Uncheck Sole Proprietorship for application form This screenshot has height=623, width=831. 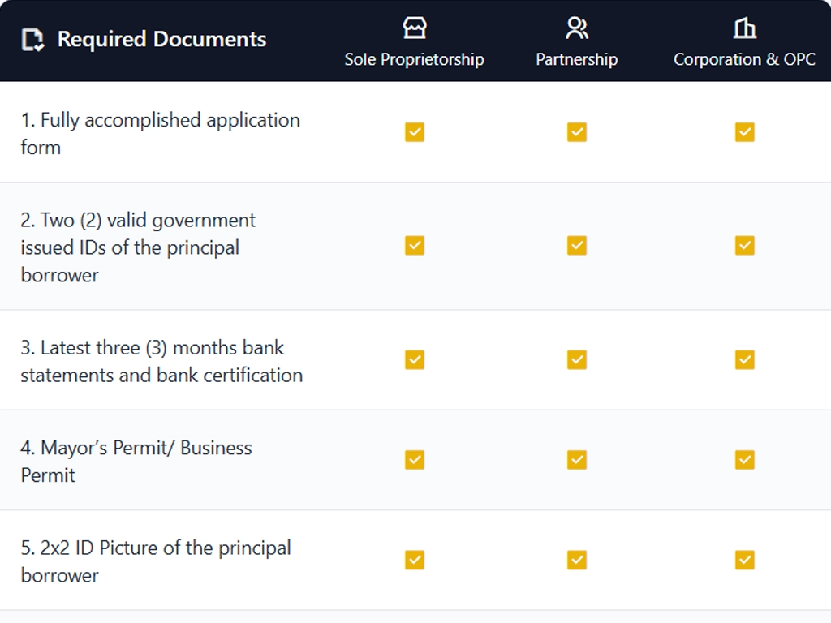point(414,131)
